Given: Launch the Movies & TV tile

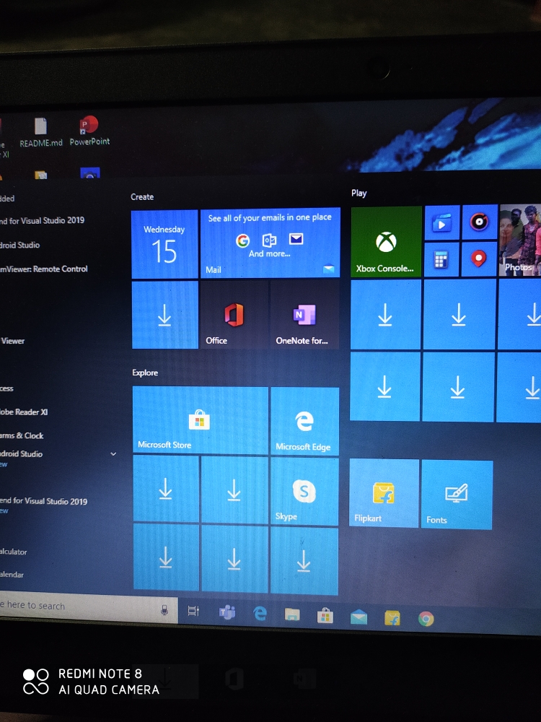Looking at the screenshot, I should pos(441,223).
